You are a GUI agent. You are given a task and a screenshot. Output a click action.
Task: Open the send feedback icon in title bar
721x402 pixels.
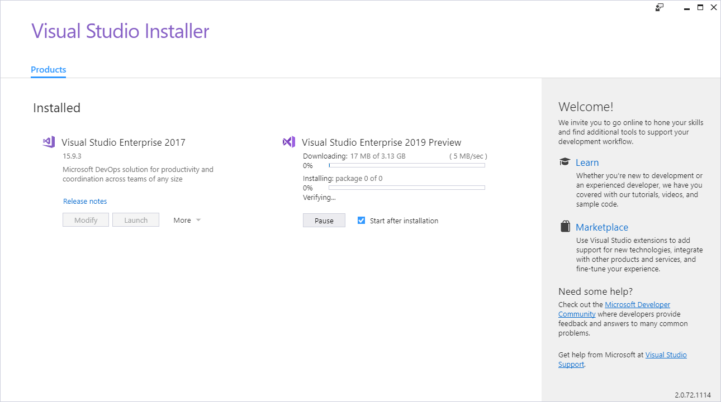tap(660, 7)
